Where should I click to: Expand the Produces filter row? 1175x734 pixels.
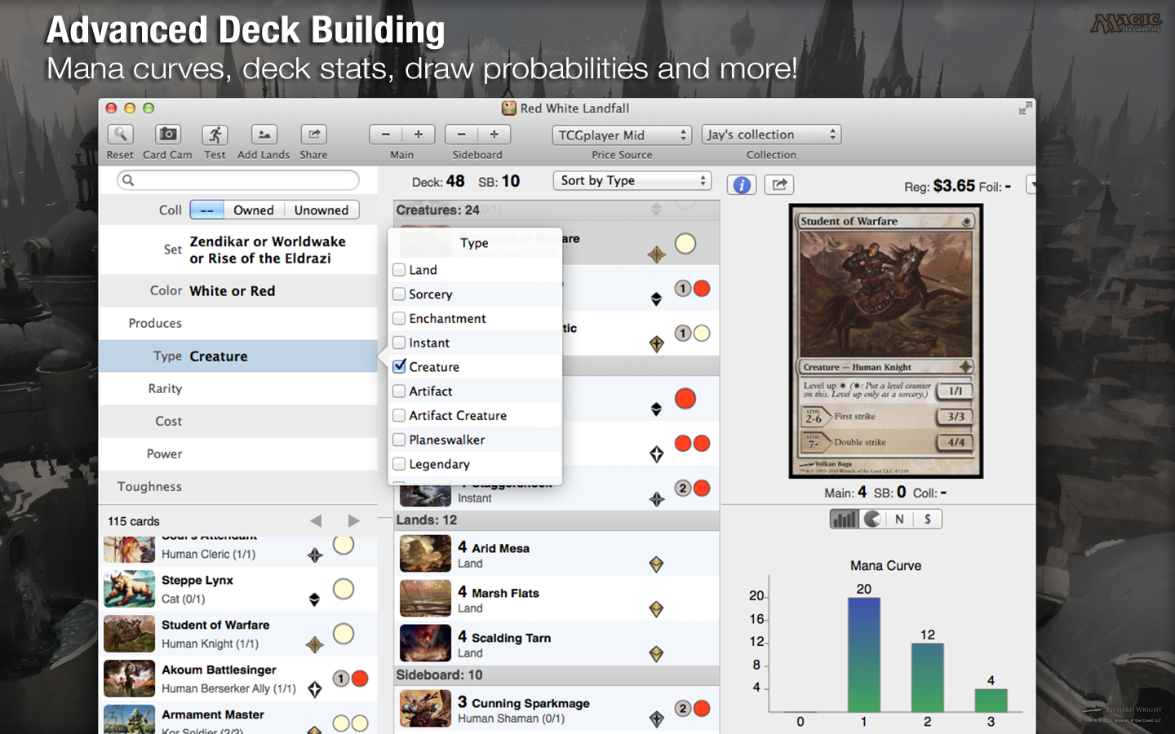[x=237, y=324]
